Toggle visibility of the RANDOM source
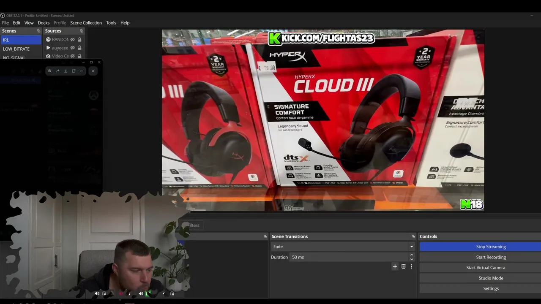Viewport: 541px width, 304px height. pos(73,40)
